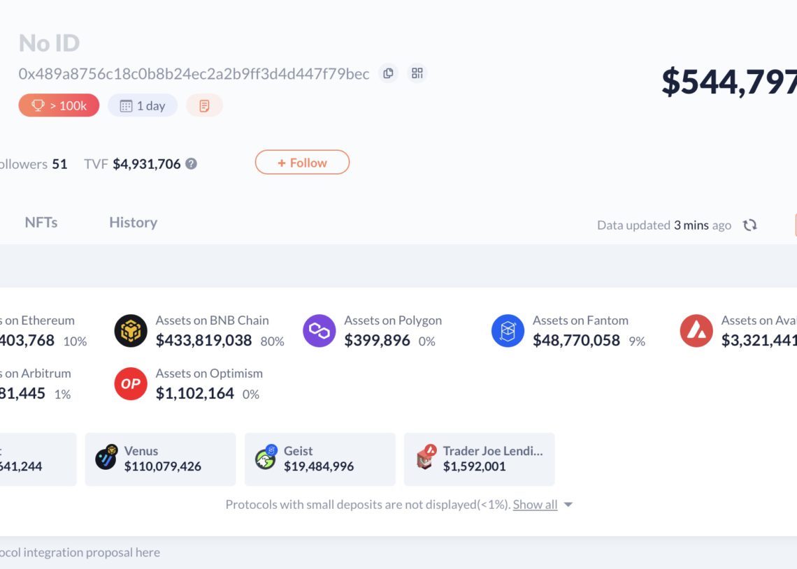Image resolution: width=797 pixels, height=569 pixels.
Task: Click the Optimism OP logo
Action: (x=131, y=383)
